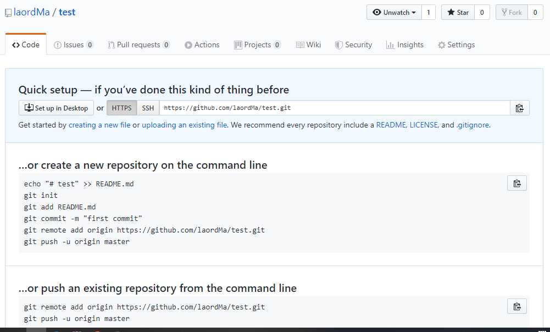Viewport: 550px width, 332px height.
Task: Click the watchers count 1
Action: (428, 12)
